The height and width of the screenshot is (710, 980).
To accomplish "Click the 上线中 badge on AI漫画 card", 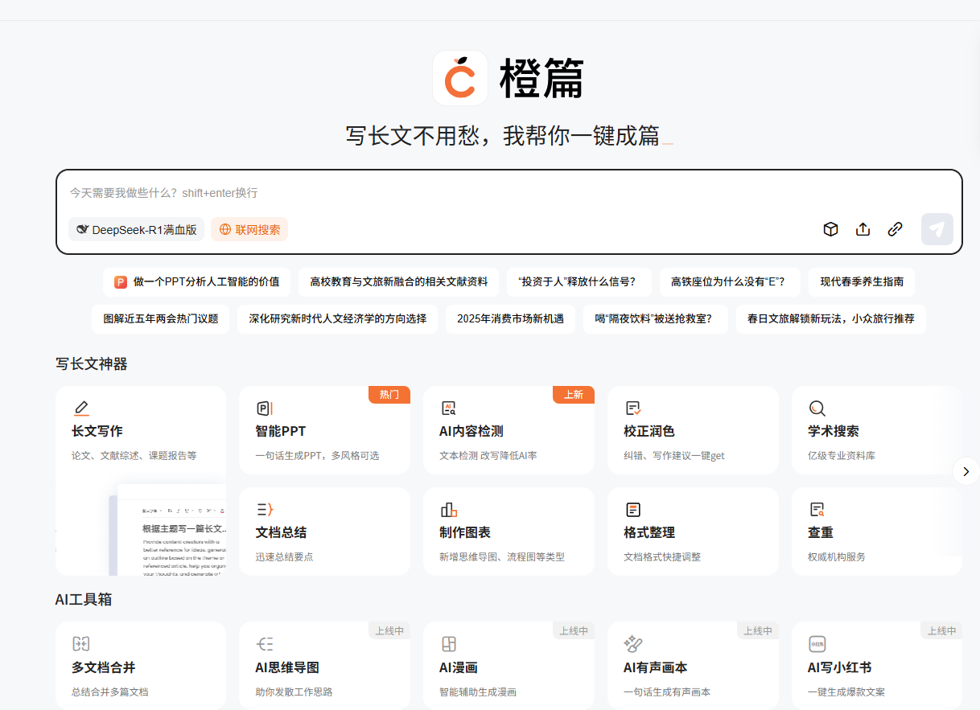I will click(574, 631).
